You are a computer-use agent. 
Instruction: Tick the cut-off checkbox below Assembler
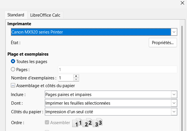[47, 130]
